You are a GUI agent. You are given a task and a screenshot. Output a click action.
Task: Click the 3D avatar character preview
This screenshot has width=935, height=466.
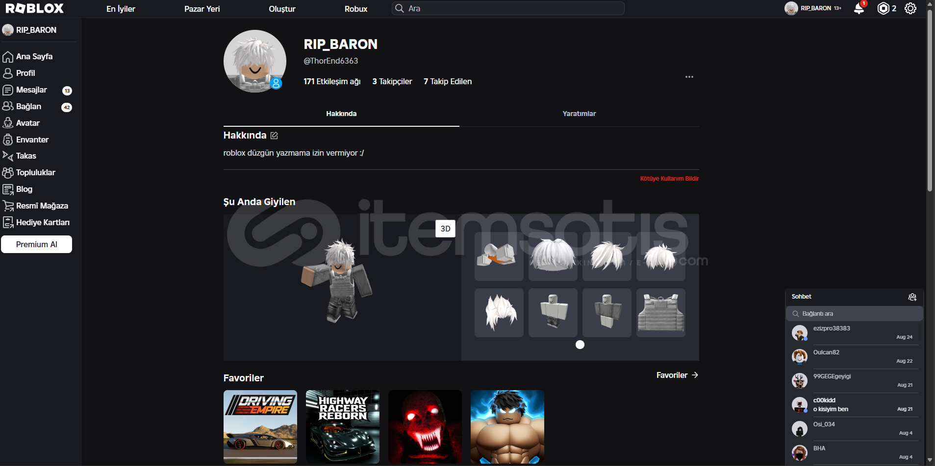pyautogui.click(x=337, y=281)
